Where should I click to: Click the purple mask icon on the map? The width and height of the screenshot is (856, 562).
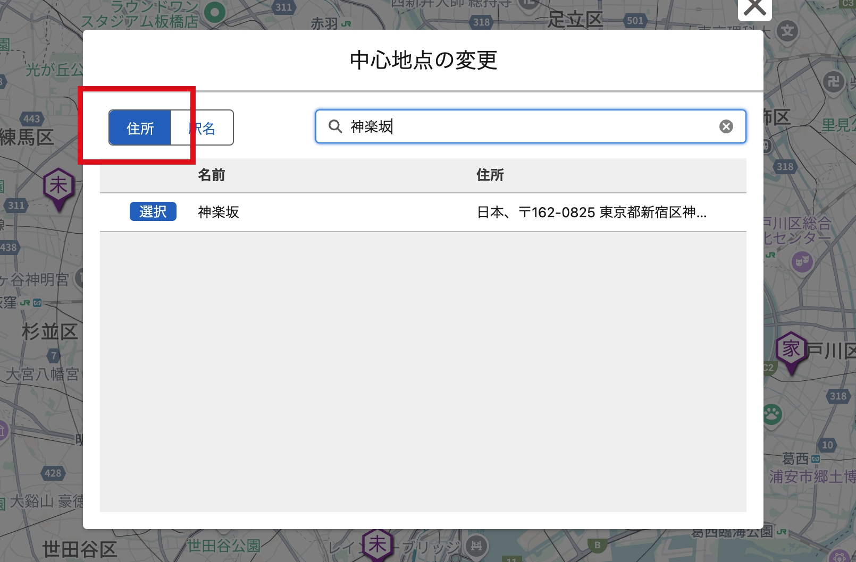click(x=802, y=262)
